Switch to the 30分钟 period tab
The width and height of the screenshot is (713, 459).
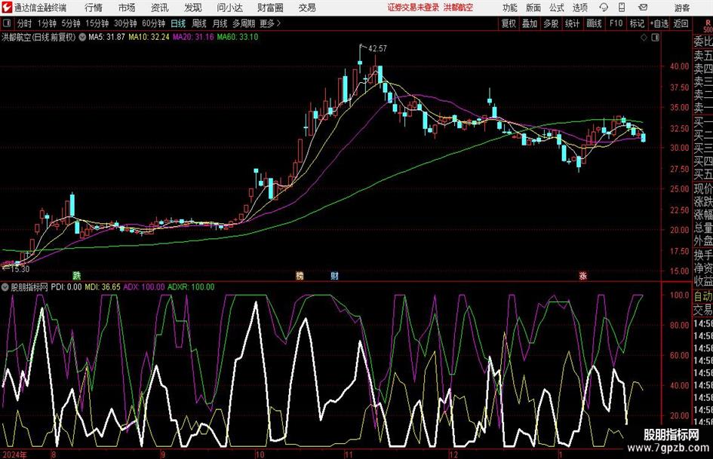[x=125, y=23]
